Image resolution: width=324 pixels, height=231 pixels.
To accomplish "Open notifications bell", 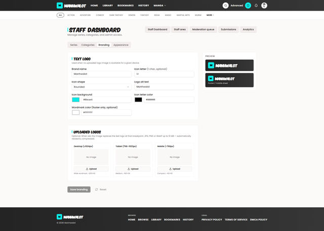I will pyautogui.click(x=256, y=6).
